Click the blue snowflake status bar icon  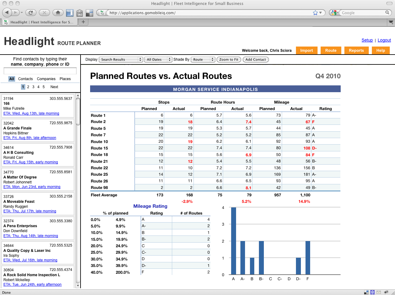tap(372, 292)
